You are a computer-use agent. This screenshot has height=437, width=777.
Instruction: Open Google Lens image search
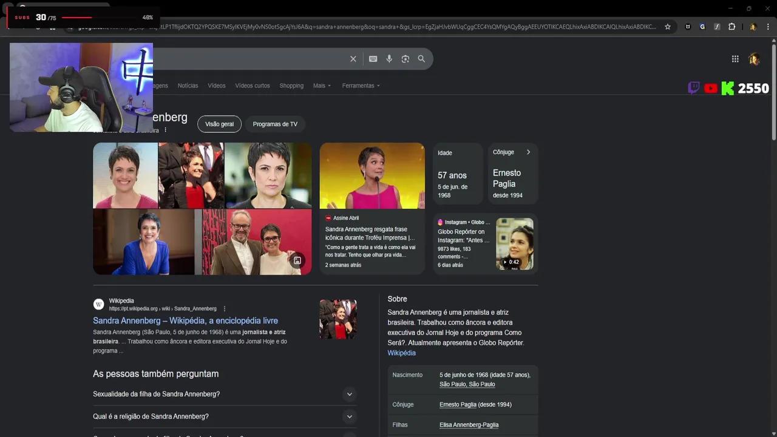coord(405,59)
